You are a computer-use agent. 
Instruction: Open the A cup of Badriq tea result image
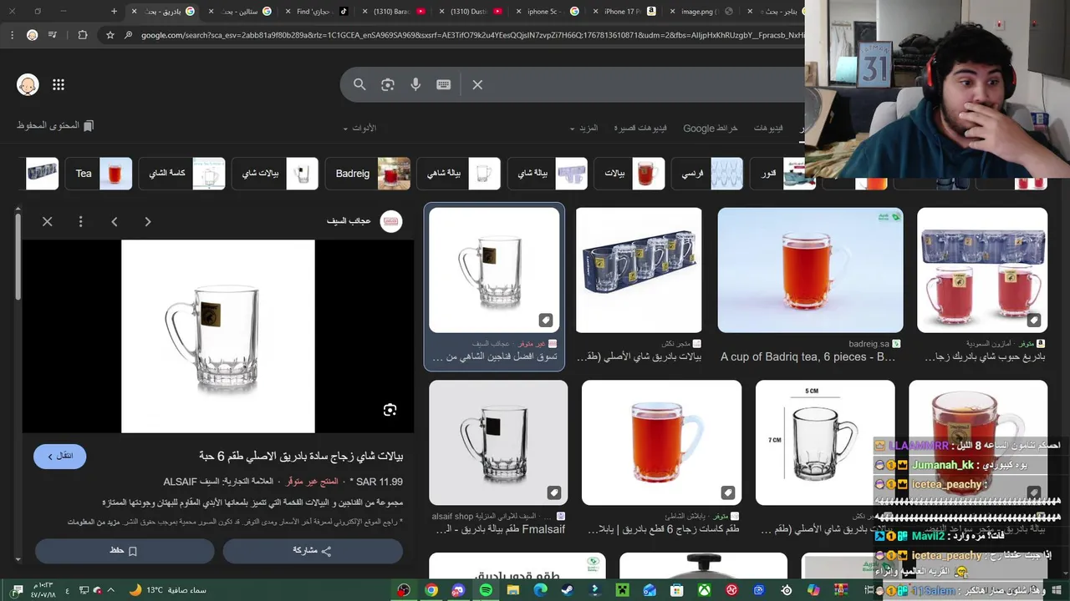tap(810, 270)
